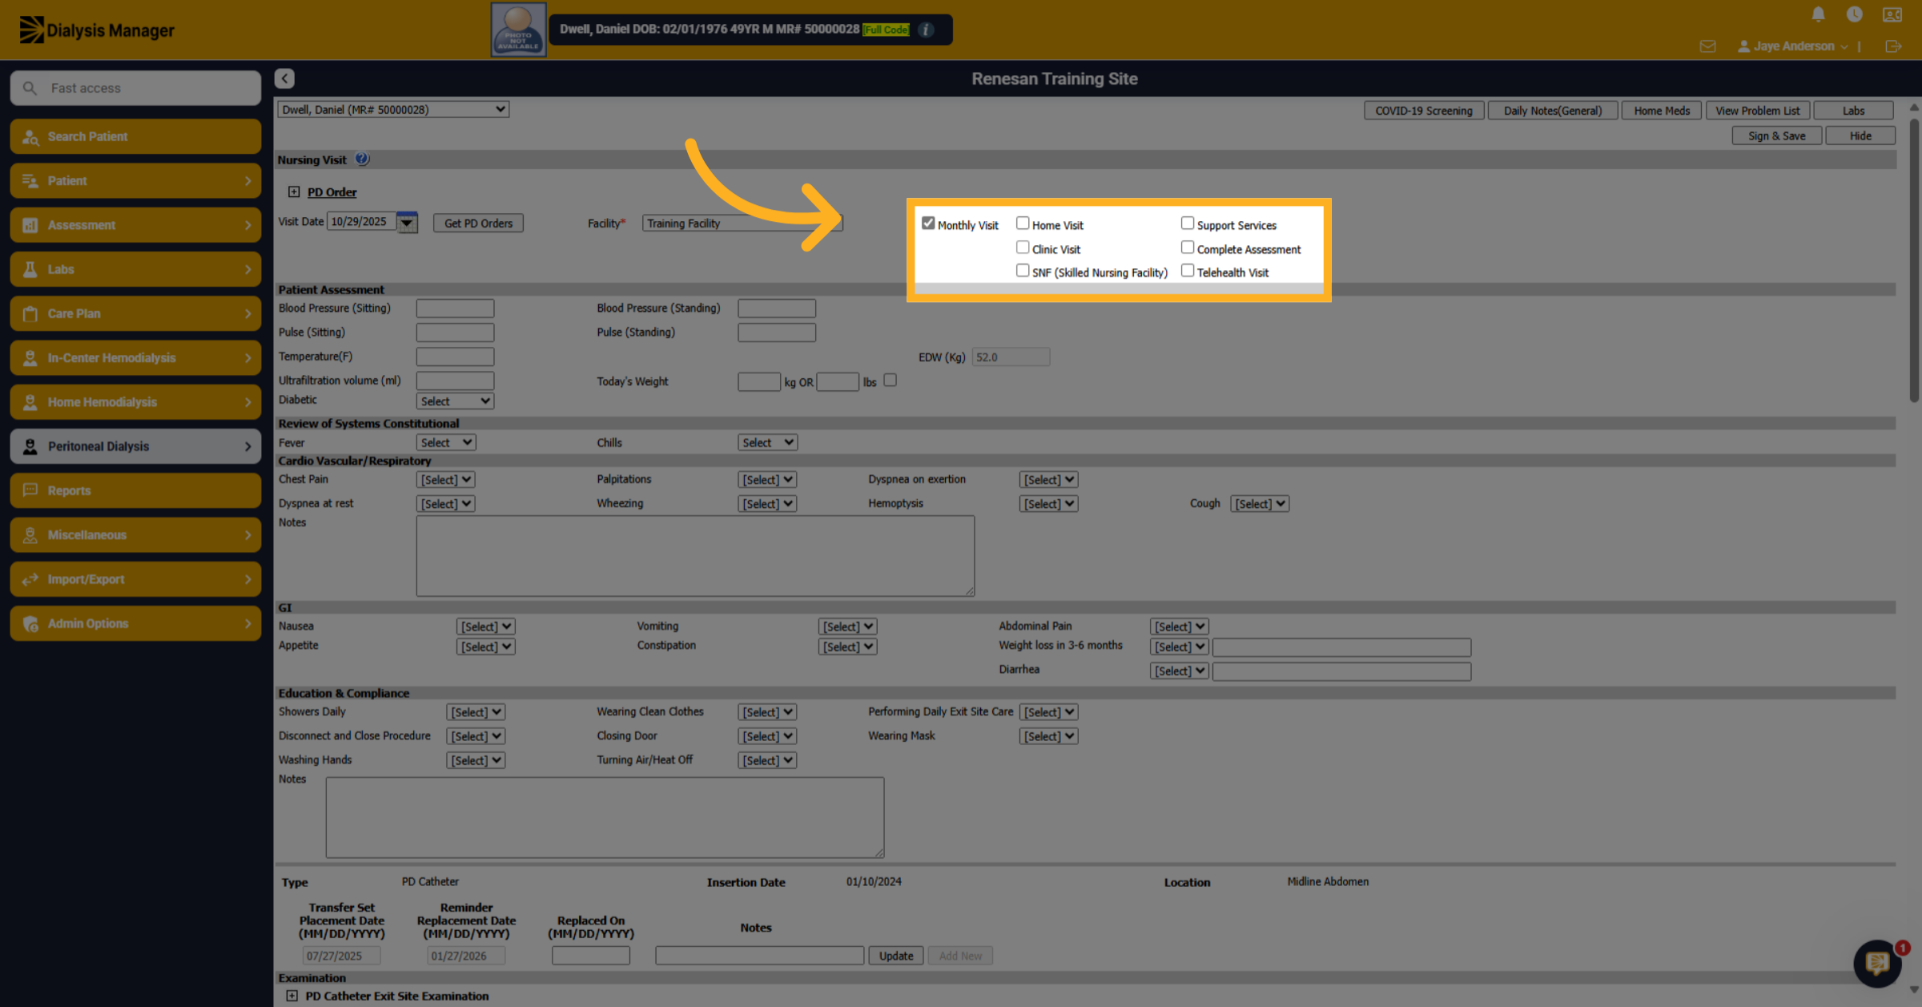This screenshot has height=1007, width=1922.
Task: Check the Support Services checkbox
Action: coord(1188,224)
